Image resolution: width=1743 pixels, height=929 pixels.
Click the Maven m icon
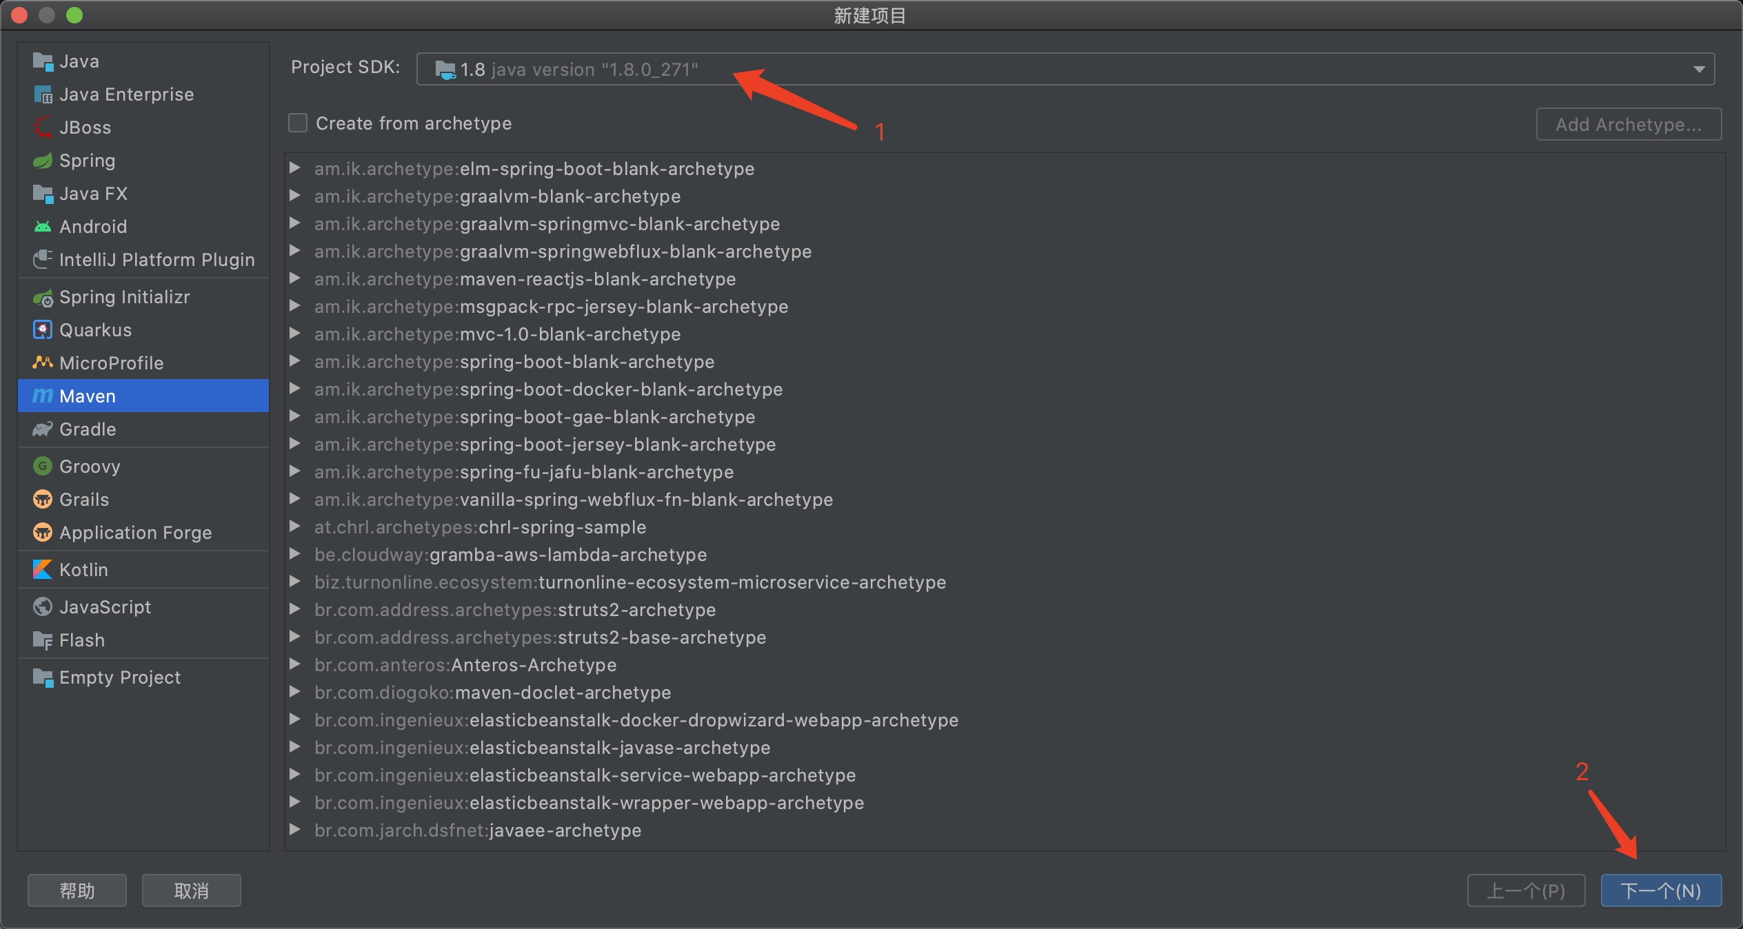click(43, 396)
